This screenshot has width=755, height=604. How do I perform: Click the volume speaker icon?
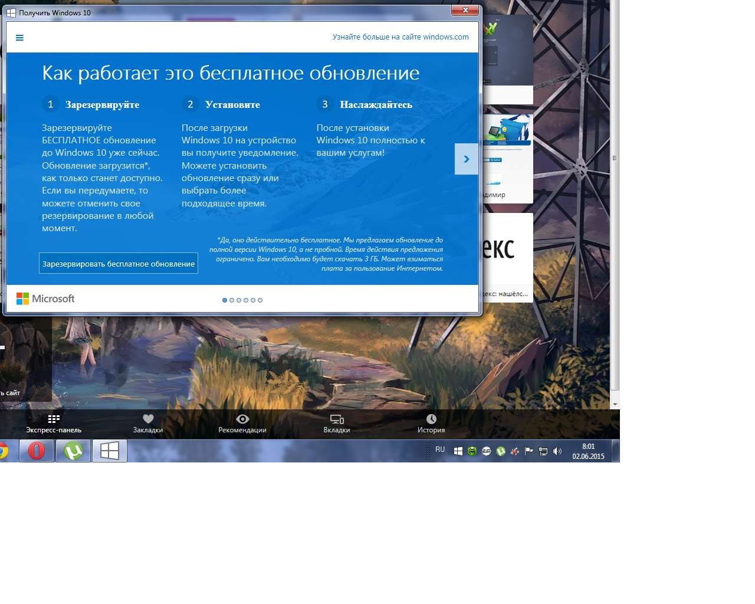(557, 451)
